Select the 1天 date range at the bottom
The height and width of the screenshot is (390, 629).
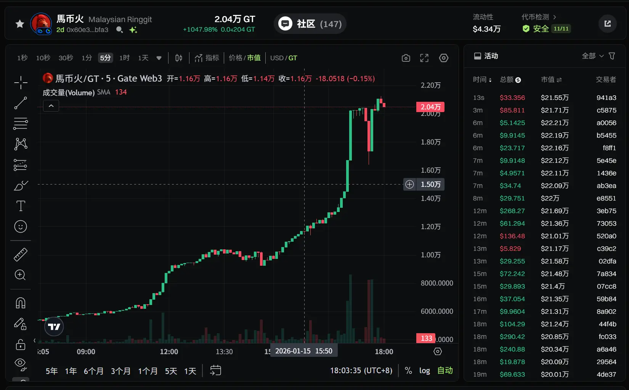tap(190, 371)
